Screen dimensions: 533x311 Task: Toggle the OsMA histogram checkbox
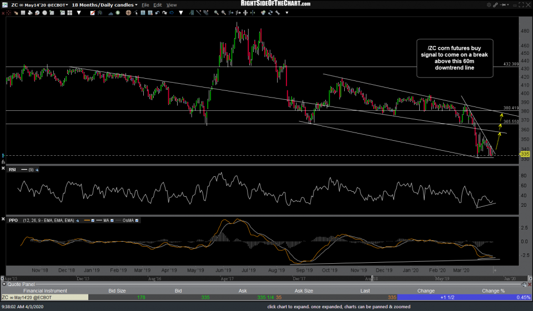pyautogui.click(x=137, y=220)
